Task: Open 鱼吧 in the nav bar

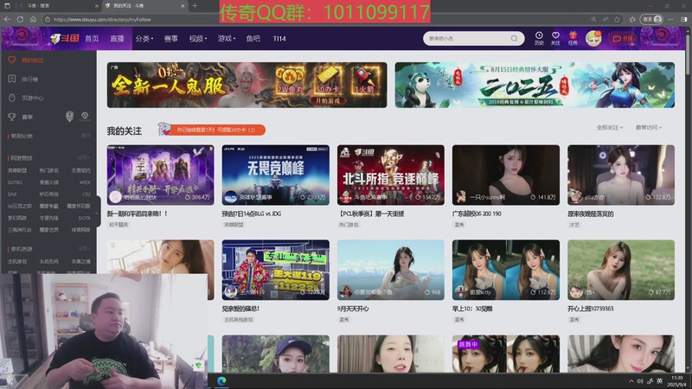Action: click(253, 39)
